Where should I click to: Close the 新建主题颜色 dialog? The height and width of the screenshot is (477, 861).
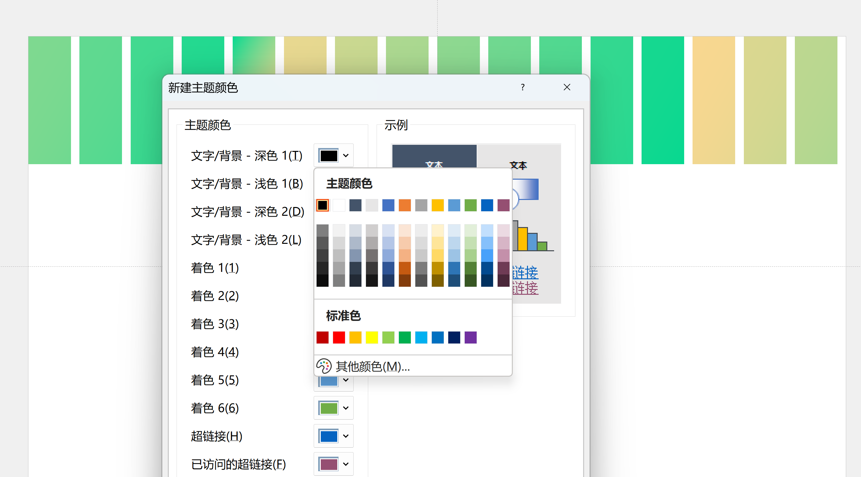tap(567, 87)
